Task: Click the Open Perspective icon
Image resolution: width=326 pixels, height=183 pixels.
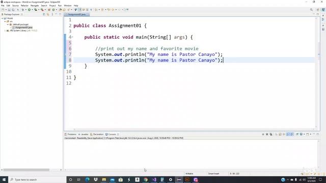Action: click(x=318, y=10)
